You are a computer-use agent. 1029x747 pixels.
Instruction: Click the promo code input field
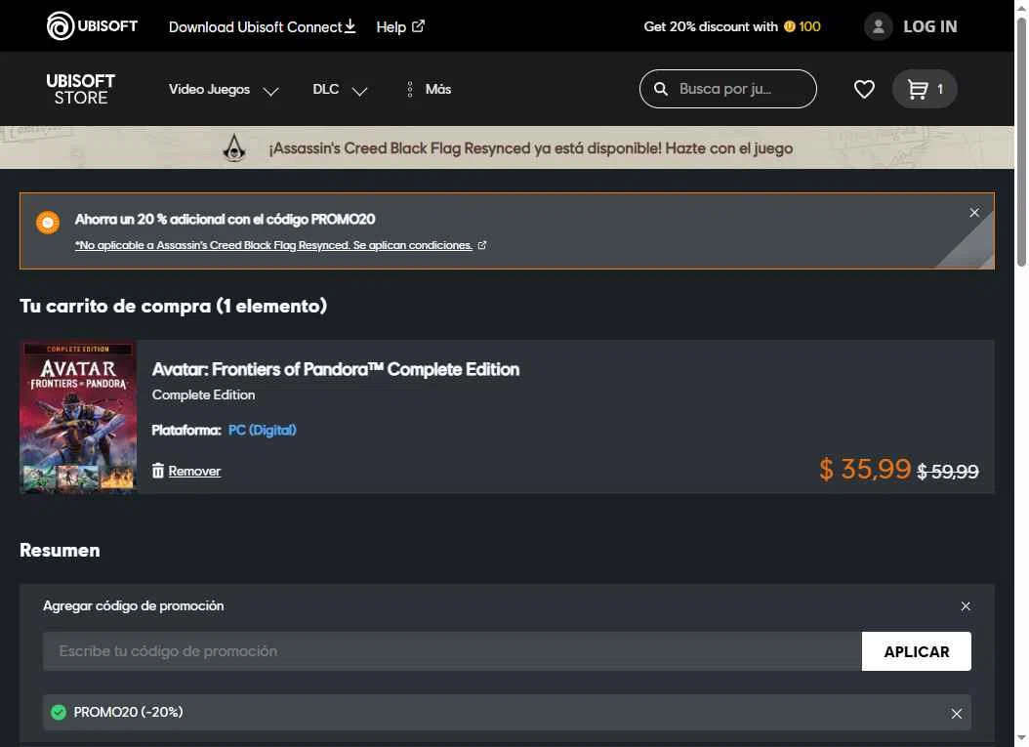pyautogui.click(x=452, y=651)
